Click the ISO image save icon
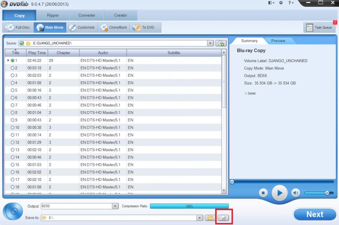Viewport: 339px width, 225px height. point(223,218)
